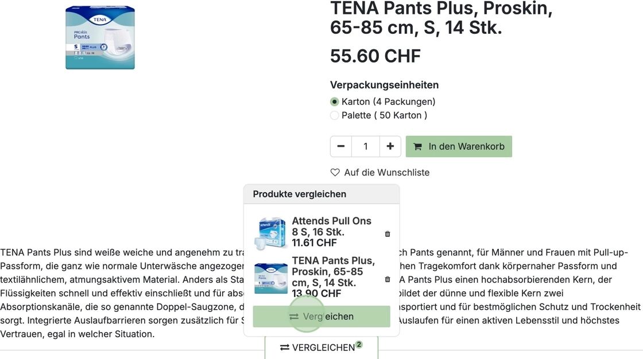Open the Attends Pull Ons 8 S link
The width and height of the screenshot is (643, 359).
click(x=331, y=227)
